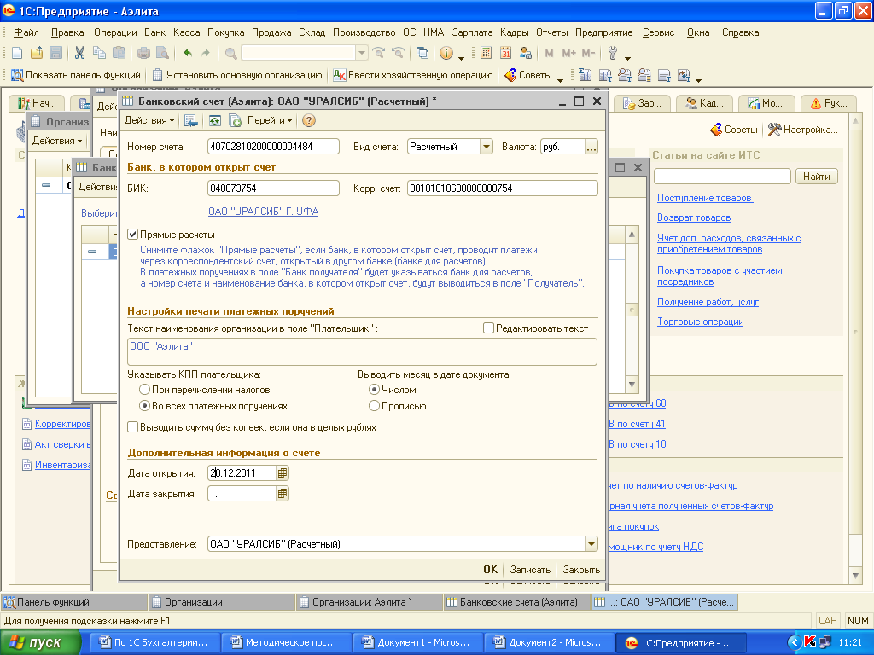The image size is (874, 655).
Task: Click the Print icon in main toolbar
Action: click(x=143, y=54)
